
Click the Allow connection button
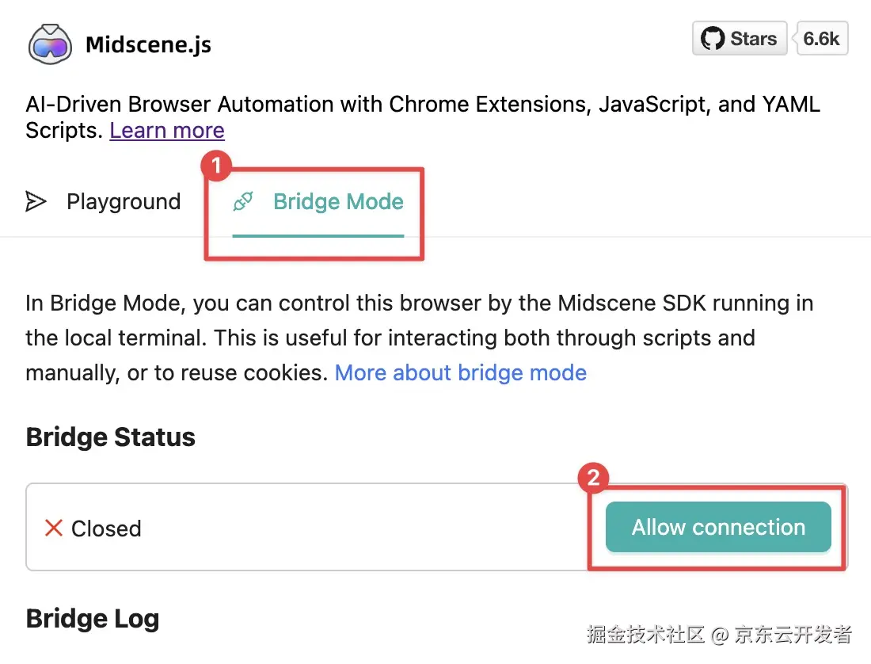[x=718, y=527]
